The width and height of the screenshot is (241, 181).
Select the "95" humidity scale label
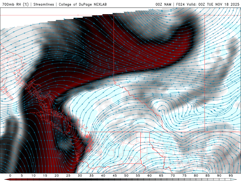click(231, 176)
